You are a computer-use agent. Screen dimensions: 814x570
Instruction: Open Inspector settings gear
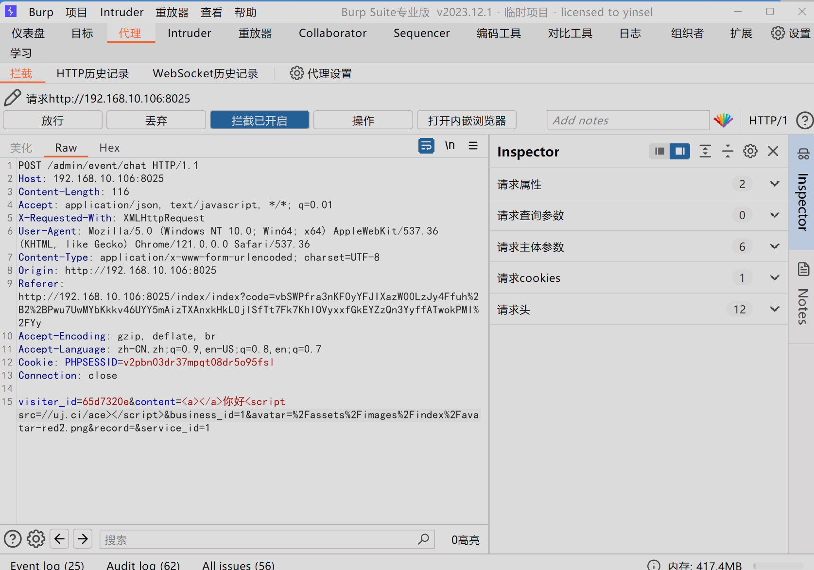tap(750, 151)
